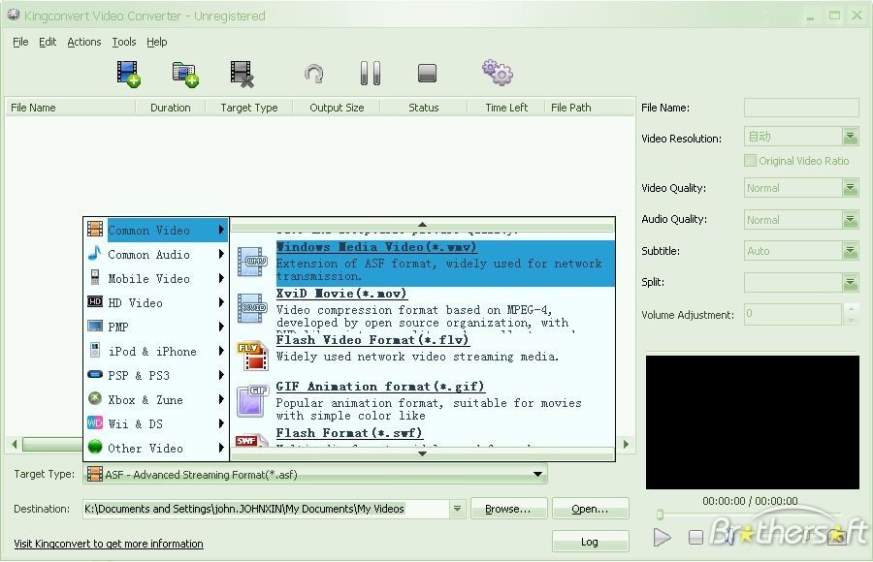Click the Browse... button
The width and height of the screenshot is (873, 562).
click(509, 509)
